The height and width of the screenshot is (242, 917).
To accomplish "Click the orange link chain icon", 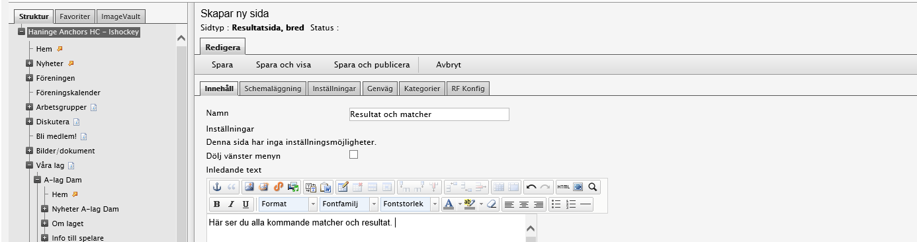I will tap(279, 187).
